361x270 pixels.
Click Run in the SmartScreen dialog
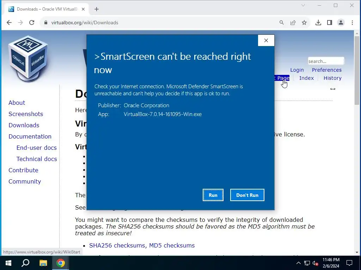coord(213,195)
